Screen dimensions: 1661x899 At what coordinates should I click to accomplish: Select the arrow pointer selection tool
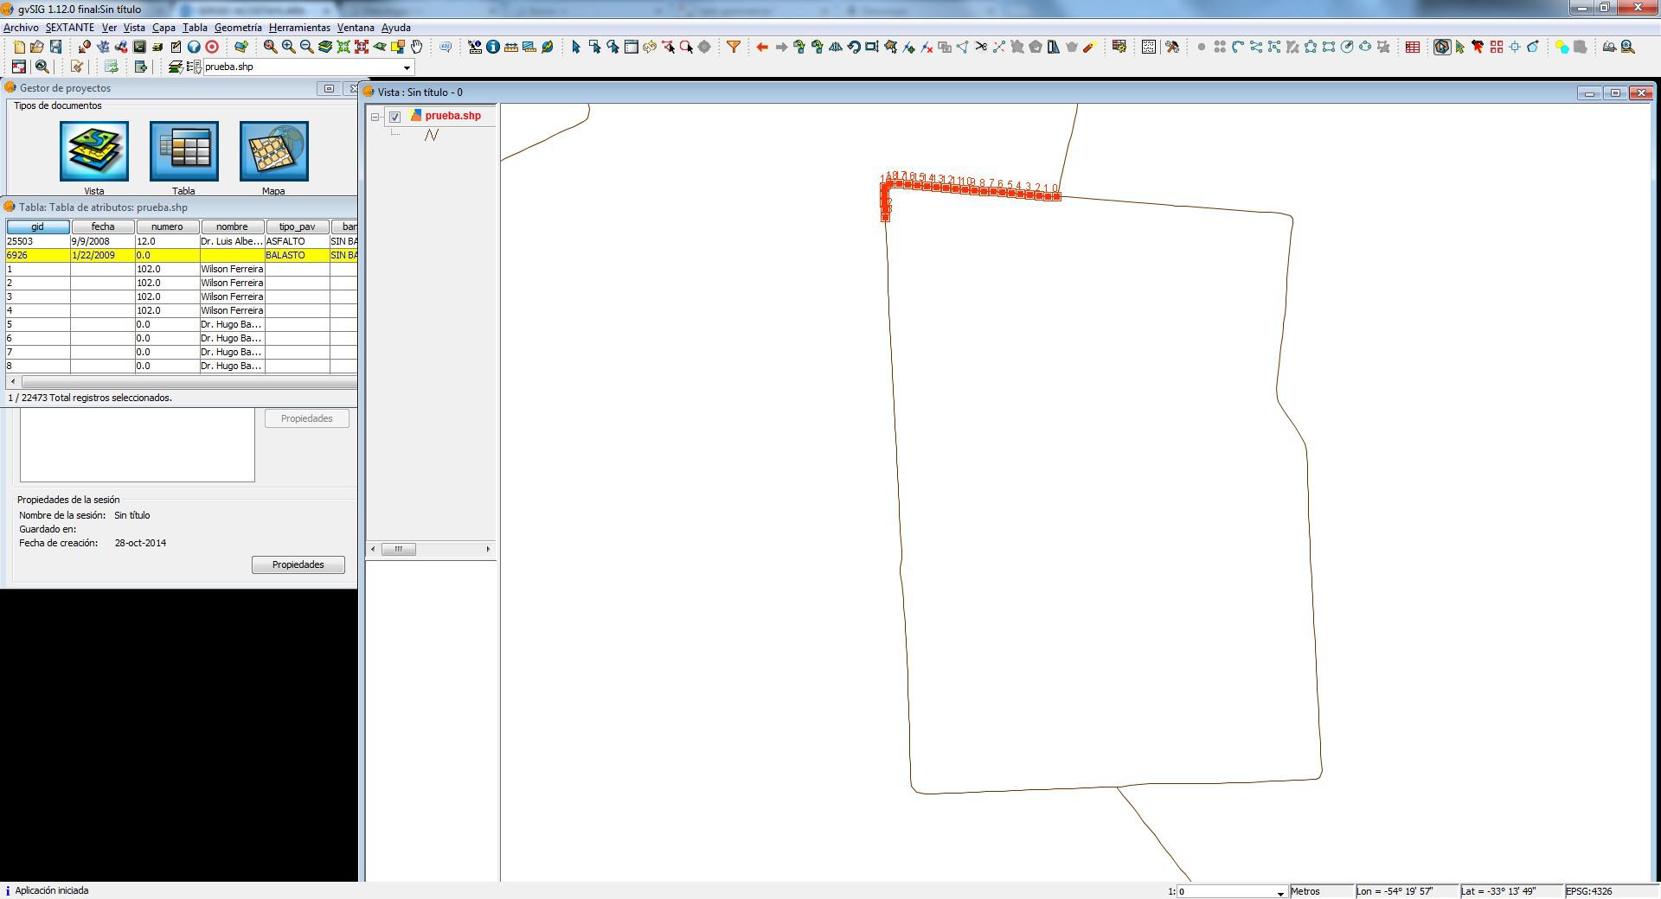pyautogui.click(x=575, y=48)
